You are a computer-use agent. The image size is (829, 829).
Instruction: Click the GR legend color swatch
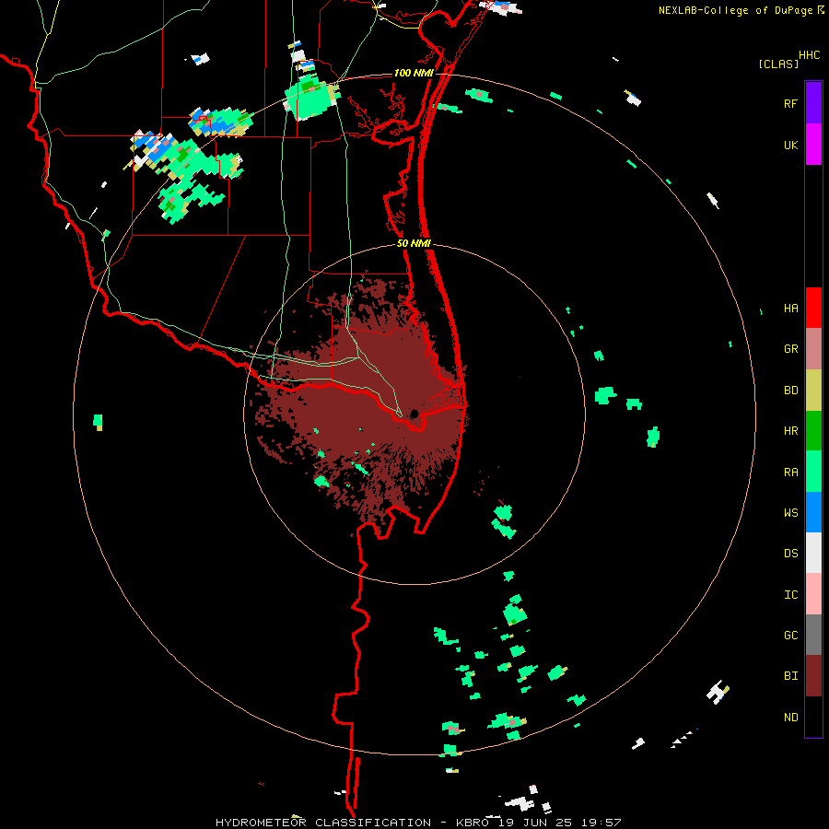coord(813,348)
